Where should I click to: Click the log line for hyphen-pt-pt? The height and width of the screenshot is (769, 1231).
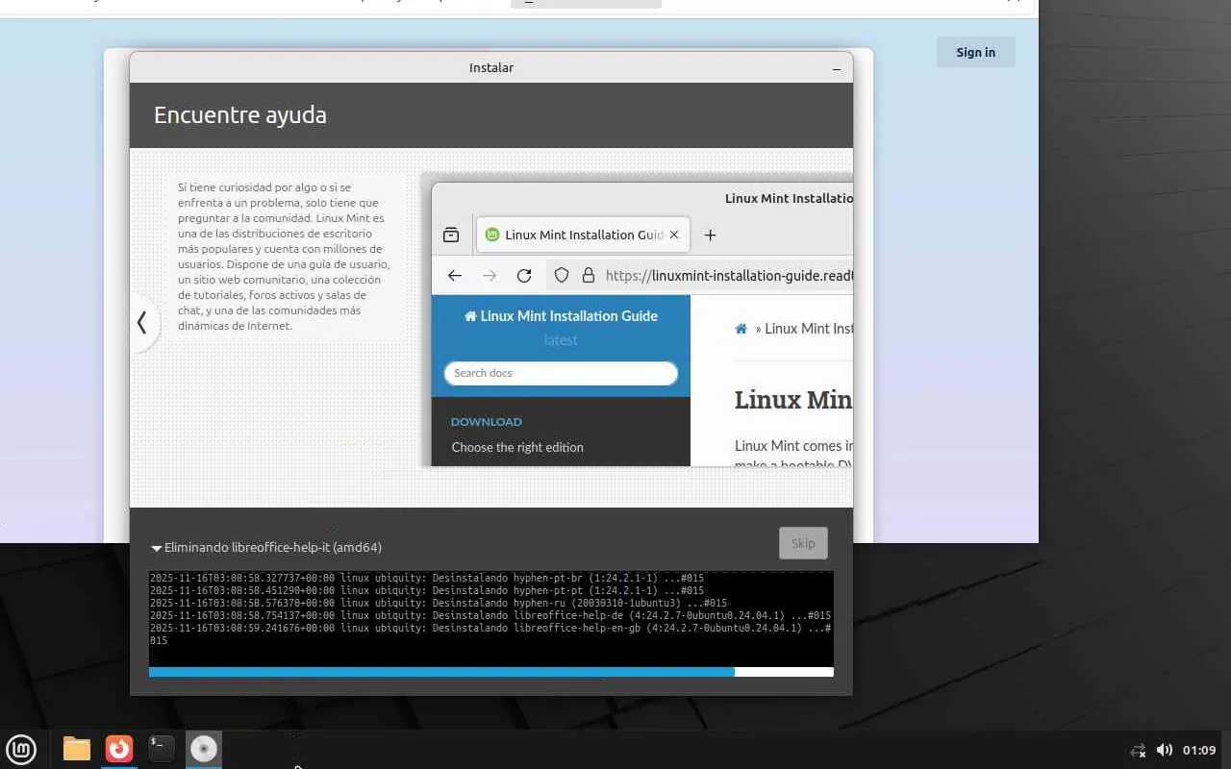tap(427, 591)
